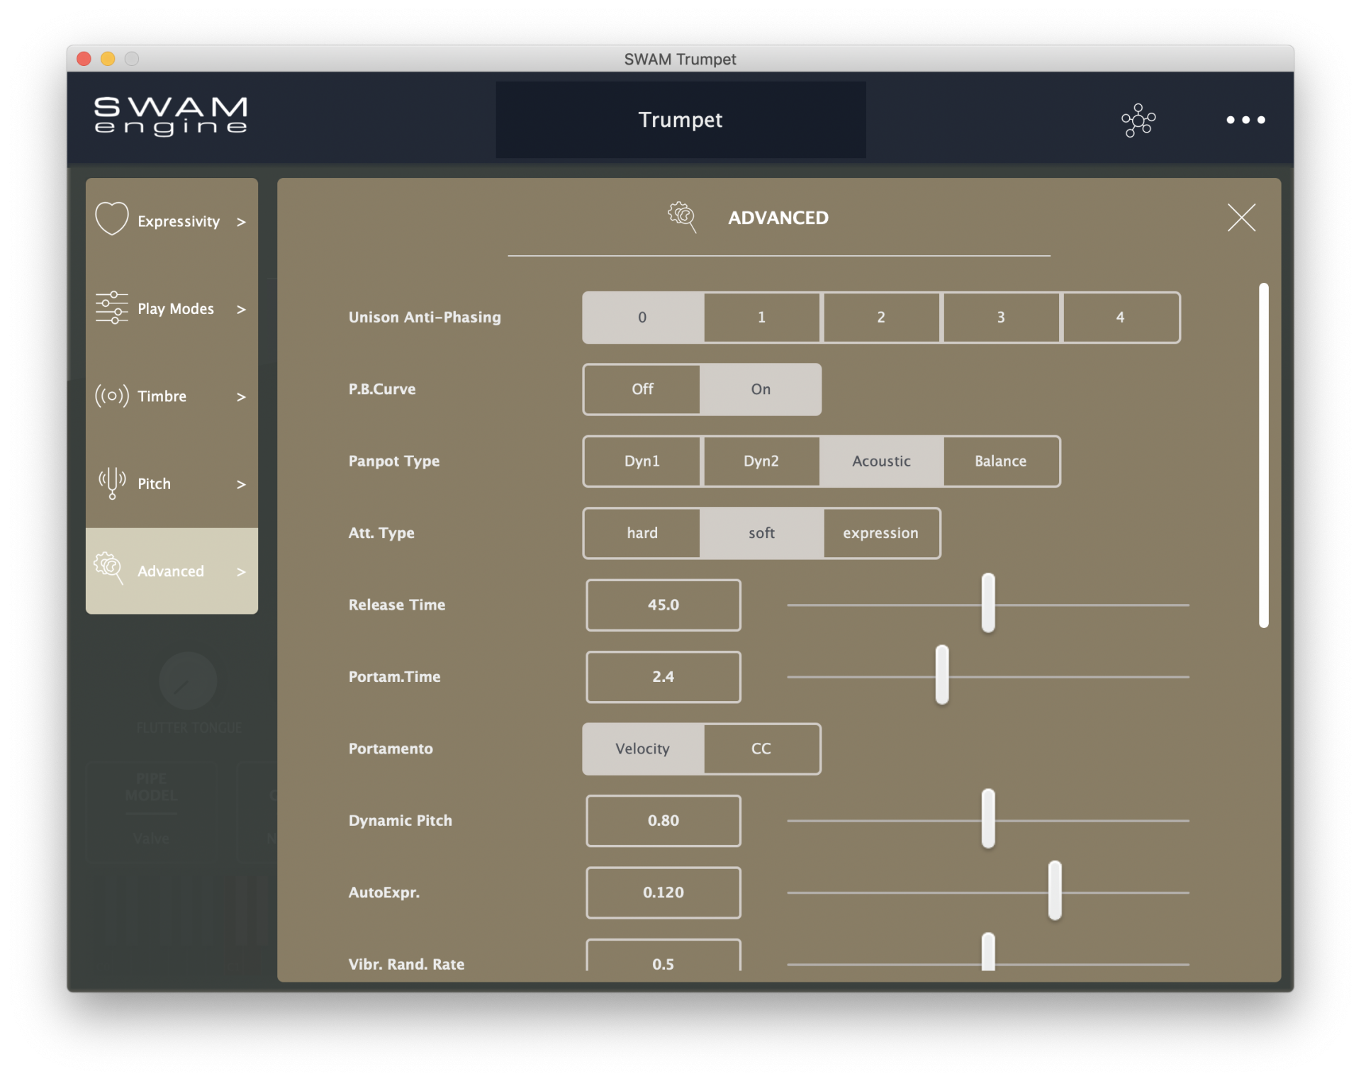The height and width of the screenshot is (1081, 1361).
Task: Open the Expressivity menu item
Action: coord(172,221)
